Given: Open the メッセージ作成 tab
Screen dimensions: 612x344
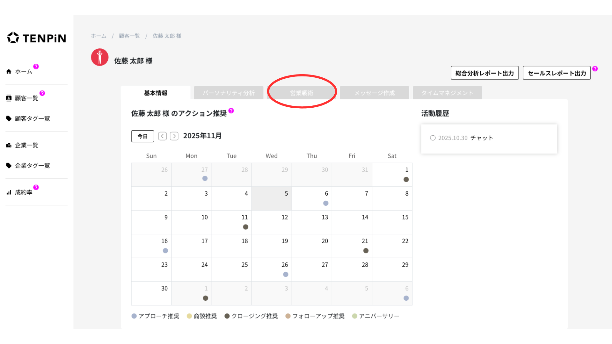Looking at the screenshot, I should [x=374, y=93].
